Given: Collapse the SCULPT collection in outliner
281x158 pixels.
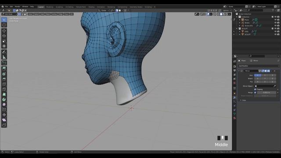Looking at the screenshot, I should [237, 29].
